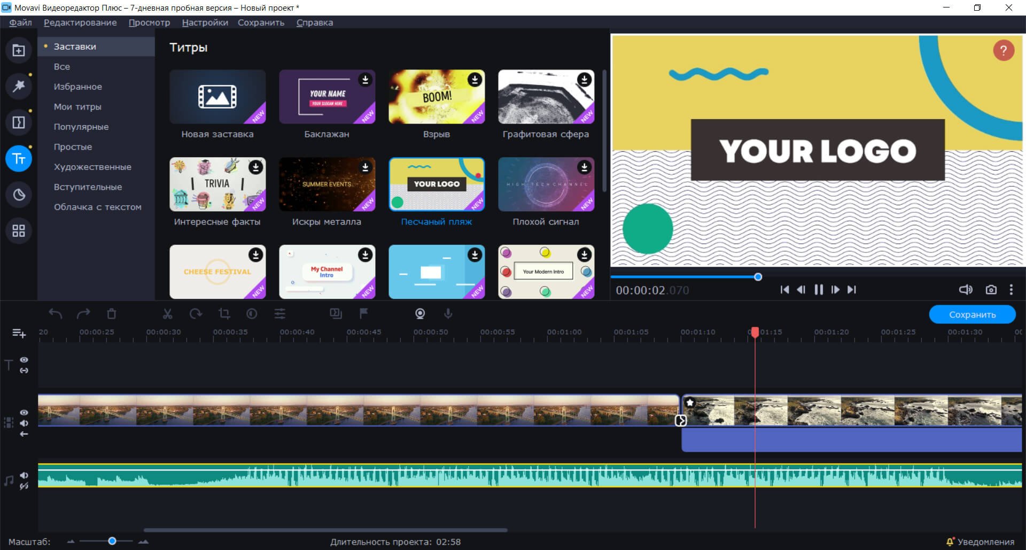Click the crop tool icon
Image resolution: width=1026 pixels, height=550 pixels.
click(224, 314)
